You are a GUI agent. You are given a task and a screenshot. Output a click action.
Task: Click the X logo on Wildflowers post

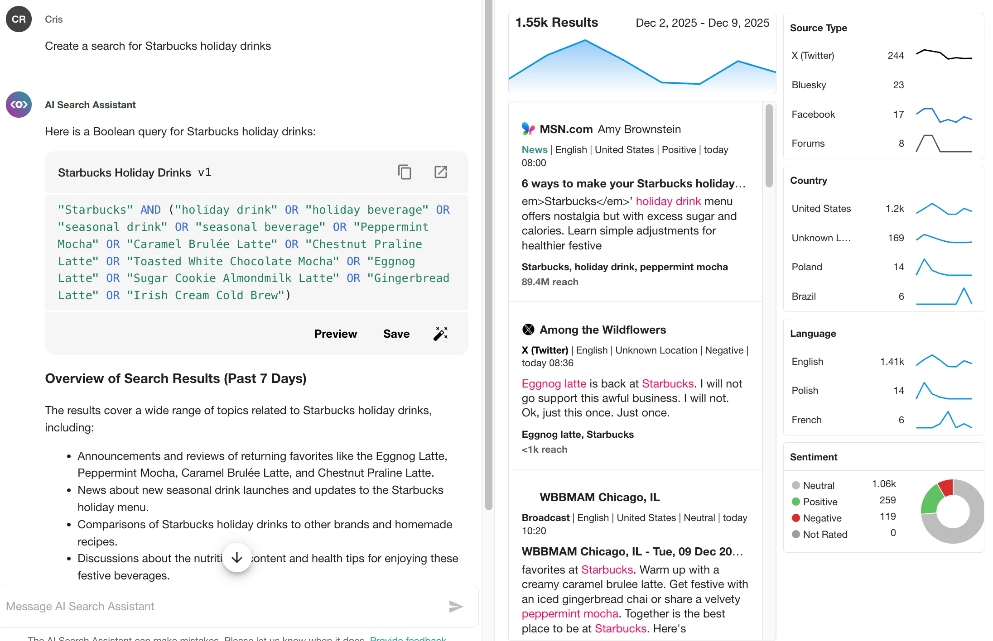(x=528, y=330)
